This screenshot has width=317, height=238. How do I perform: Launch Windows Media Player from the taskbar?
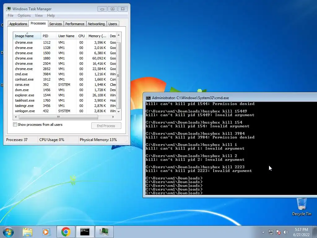46,232
